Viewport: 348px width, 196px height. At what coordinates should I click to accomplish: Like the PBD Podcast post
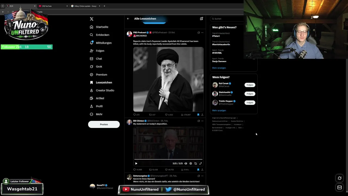(x=169, y=115)
